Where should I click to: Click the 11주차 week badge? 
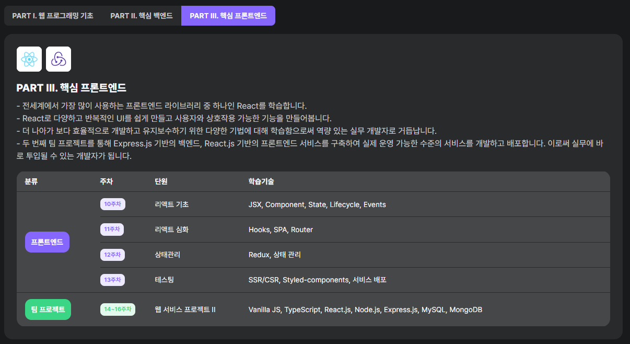(x=112, y=230)
